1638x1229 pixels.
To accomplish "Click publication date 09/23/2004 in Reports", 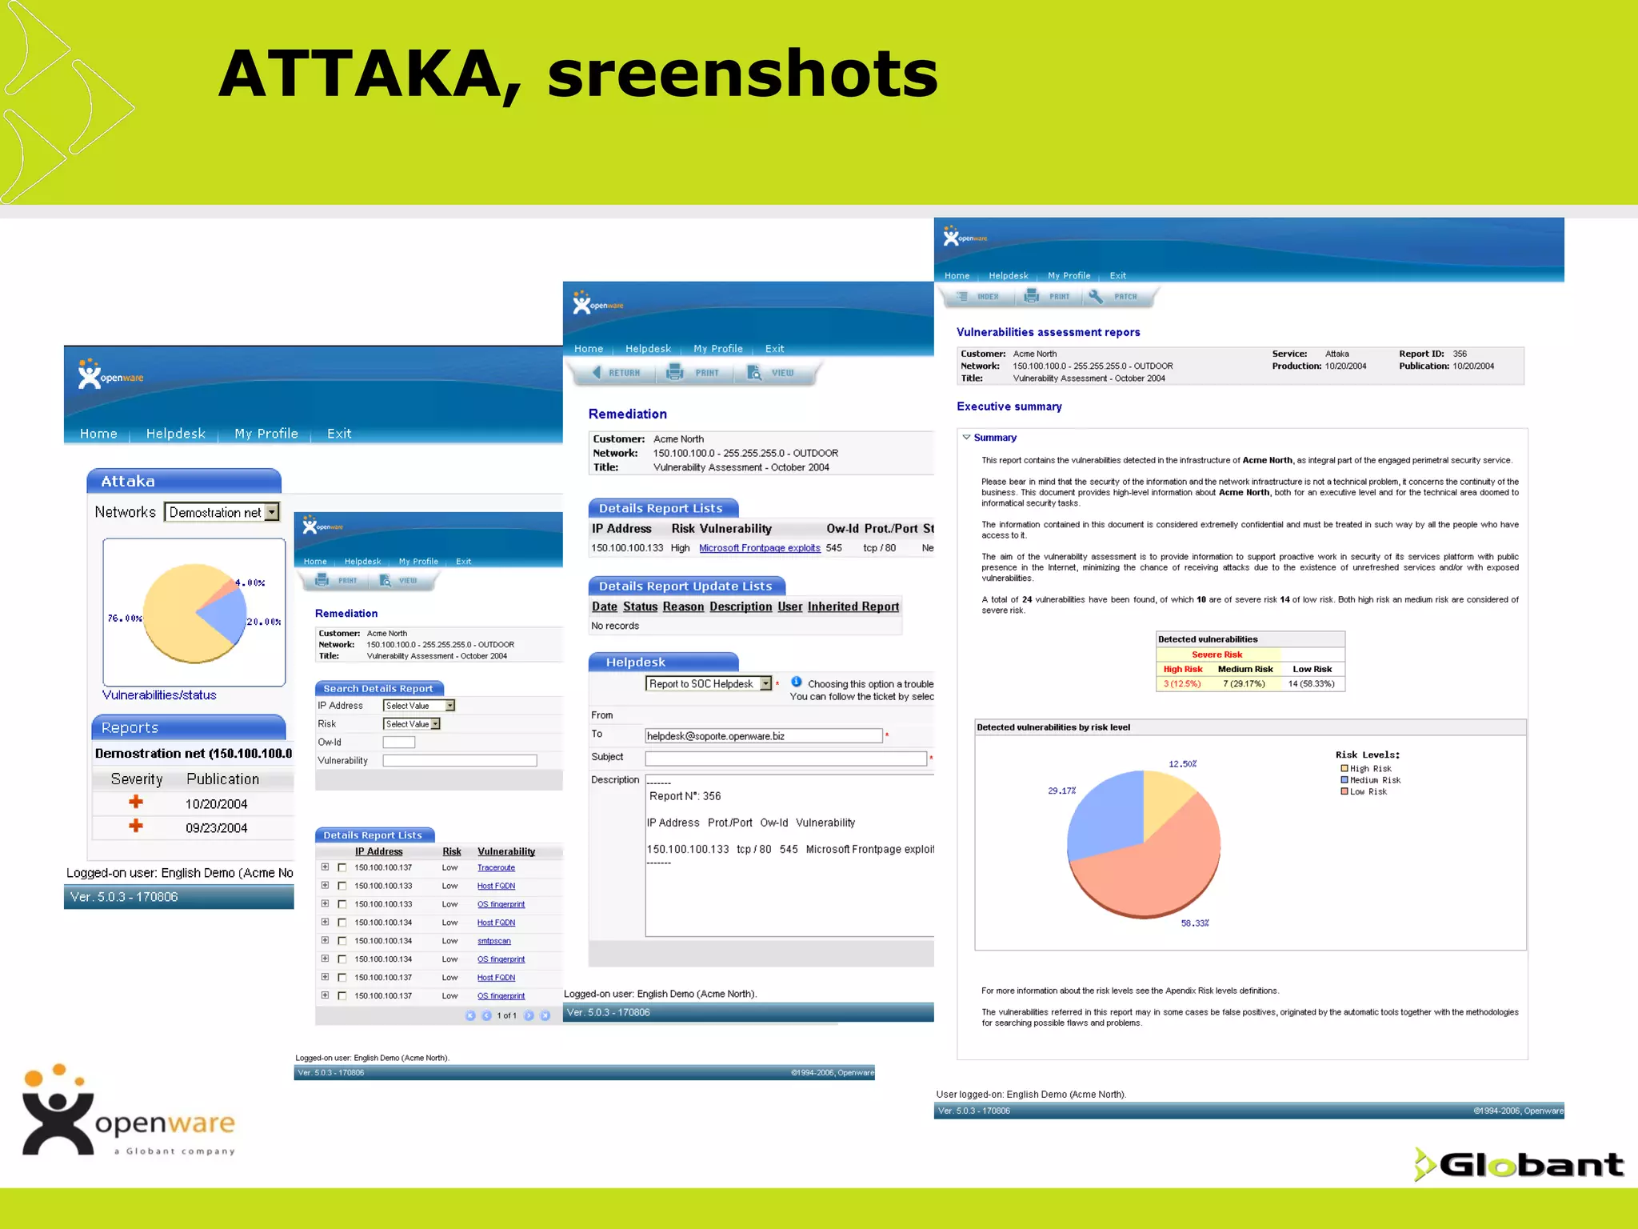I will point(217,828).
